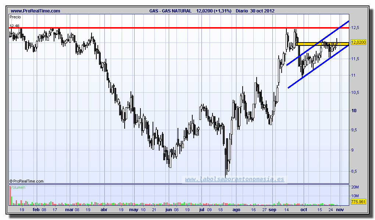375x220 pixels.
Task: Select the 10M volume axis label
Action: coord(355,196)
